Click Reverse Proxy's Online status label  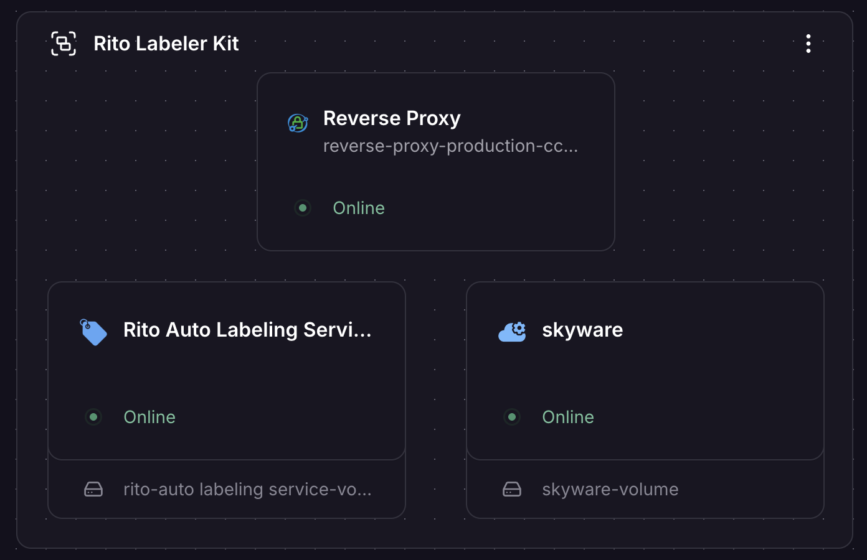pos(359,208)
